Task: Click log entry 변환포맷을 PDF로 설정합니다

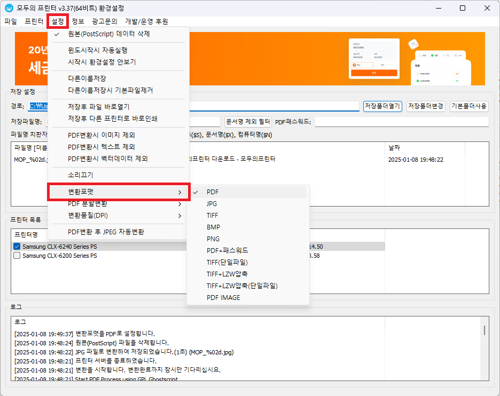Action: coord(84,334)
